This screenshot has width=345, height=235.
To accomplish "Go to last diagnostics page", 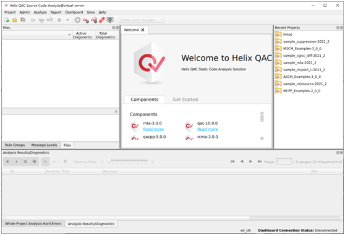I will (x=260, y=161).
